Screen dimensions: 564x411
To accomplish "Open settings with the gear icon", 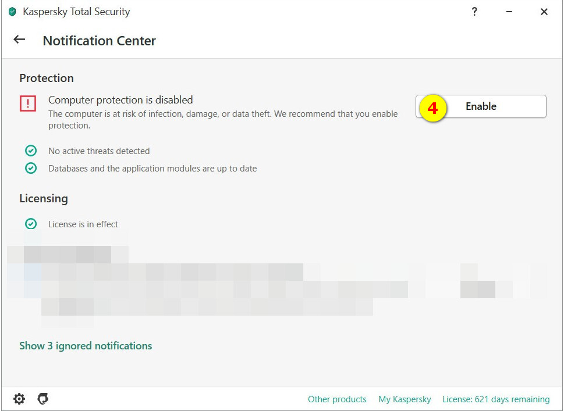I will [x=19, y=399].
